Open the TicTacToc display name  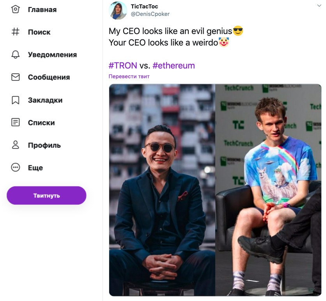point(144,6)
